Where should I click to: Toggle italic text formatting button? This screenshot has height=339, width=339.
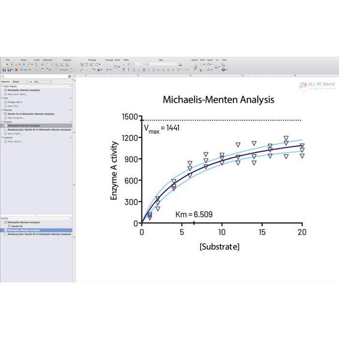point(148,70)
